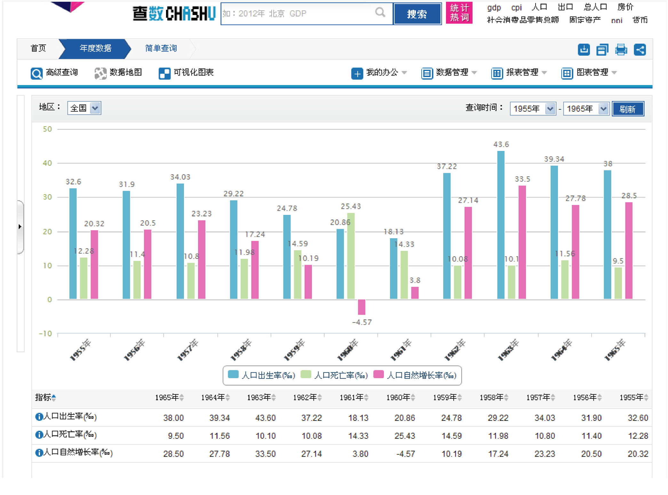Sort by the 指标 column arrow
Screen dimensions: 668x495
(x=54, y=397)
